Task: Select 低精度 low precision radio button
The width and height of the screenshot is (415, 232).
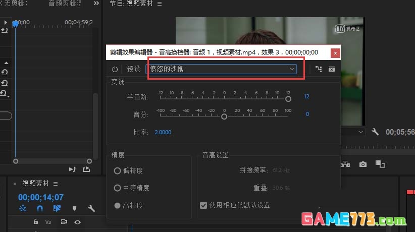Action: pyautogui.click(x=117, y=171)
